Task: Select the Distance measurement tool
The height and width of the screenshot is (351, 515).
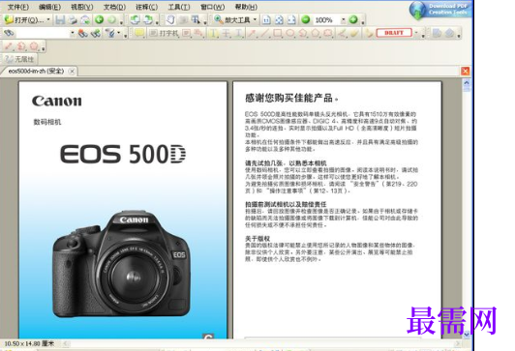Action: click(x=9, y=46)
